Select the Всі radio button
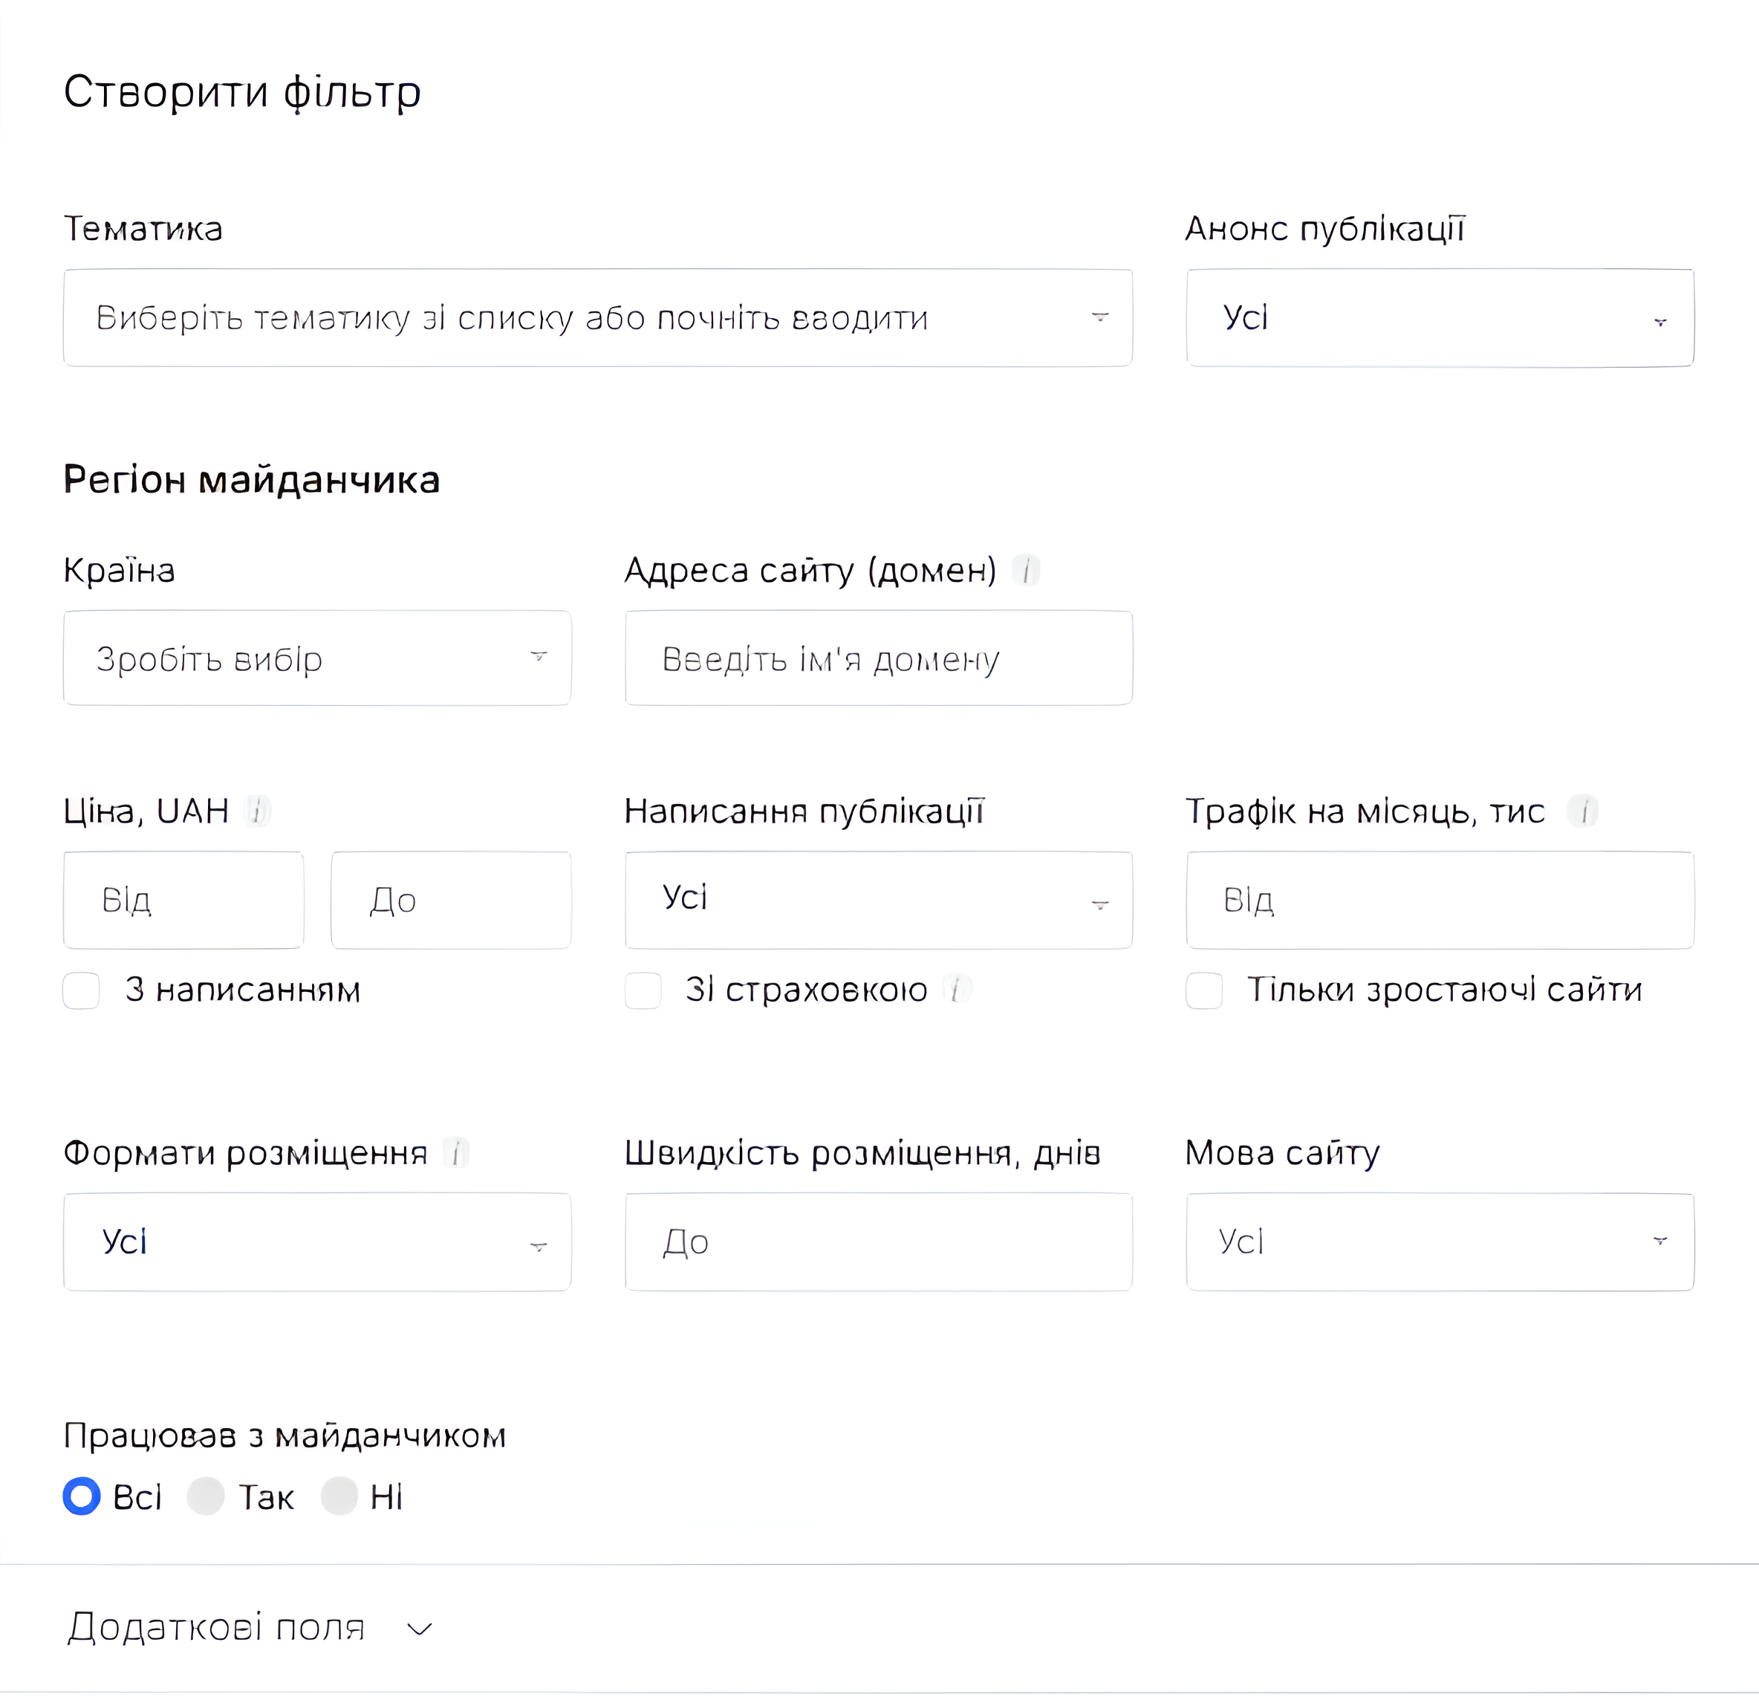Image resolution: width=1759 pixels, height=1700 pixels. point(82,1496)
